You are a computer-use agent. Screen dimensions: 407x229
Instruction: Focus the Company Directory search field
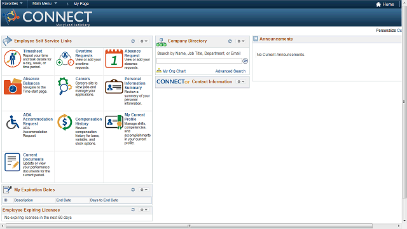point(199,61)
